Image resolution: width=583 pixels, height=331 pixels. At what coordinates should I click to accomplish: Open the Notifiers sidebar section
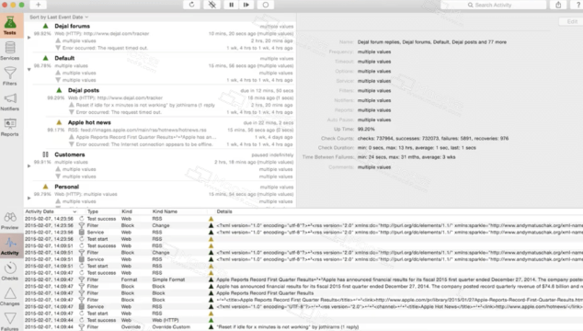pyautogui.click(x=10, y=101)
